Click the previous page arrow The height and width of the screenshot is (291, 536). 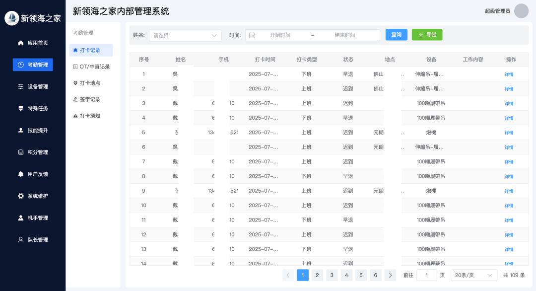(x=288, y=275)
